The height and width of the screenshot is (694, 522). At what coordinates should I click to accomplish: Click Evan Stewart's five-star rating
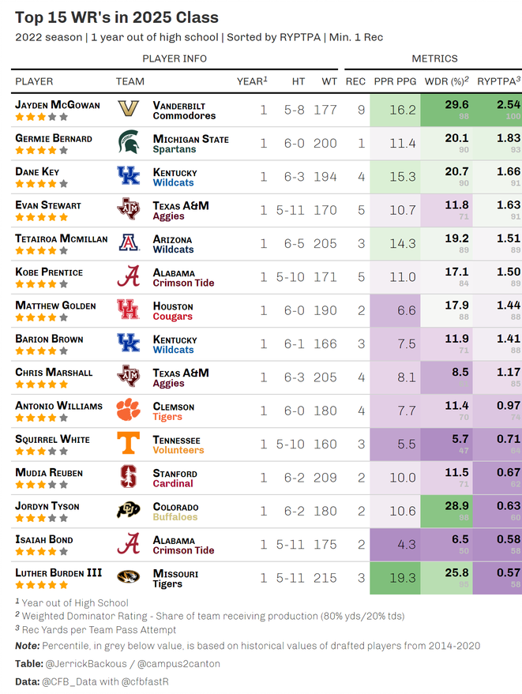coord(42,217)
